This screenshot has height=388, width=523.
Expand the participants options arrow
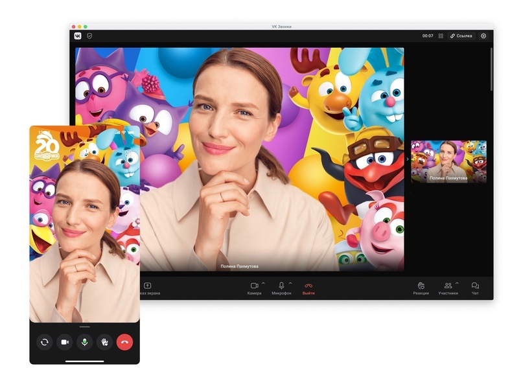457,283
